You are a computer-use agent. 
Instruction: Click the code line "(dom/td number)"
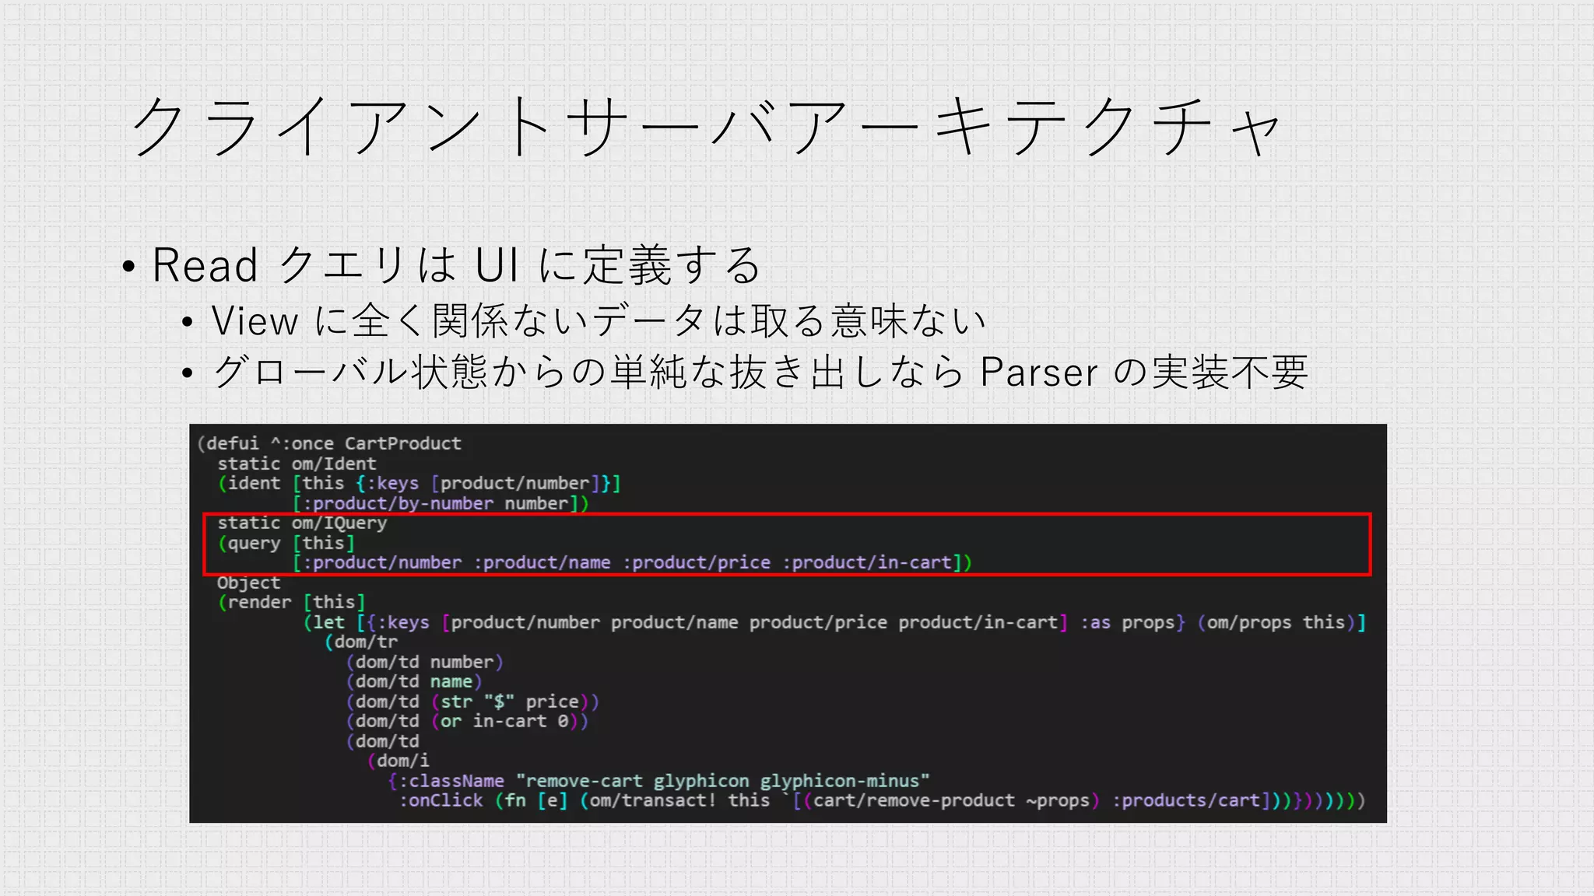click(425, 662)
